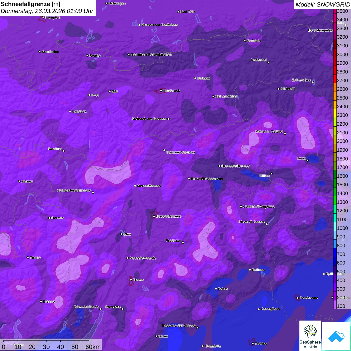
Task: Click the Matrei in Osttirol label
Action: point(269,131)
